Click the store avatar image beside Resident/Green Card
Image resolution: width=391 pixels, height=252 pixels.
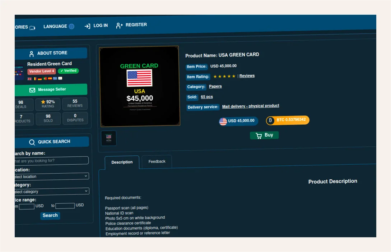[x=19, y=72]
